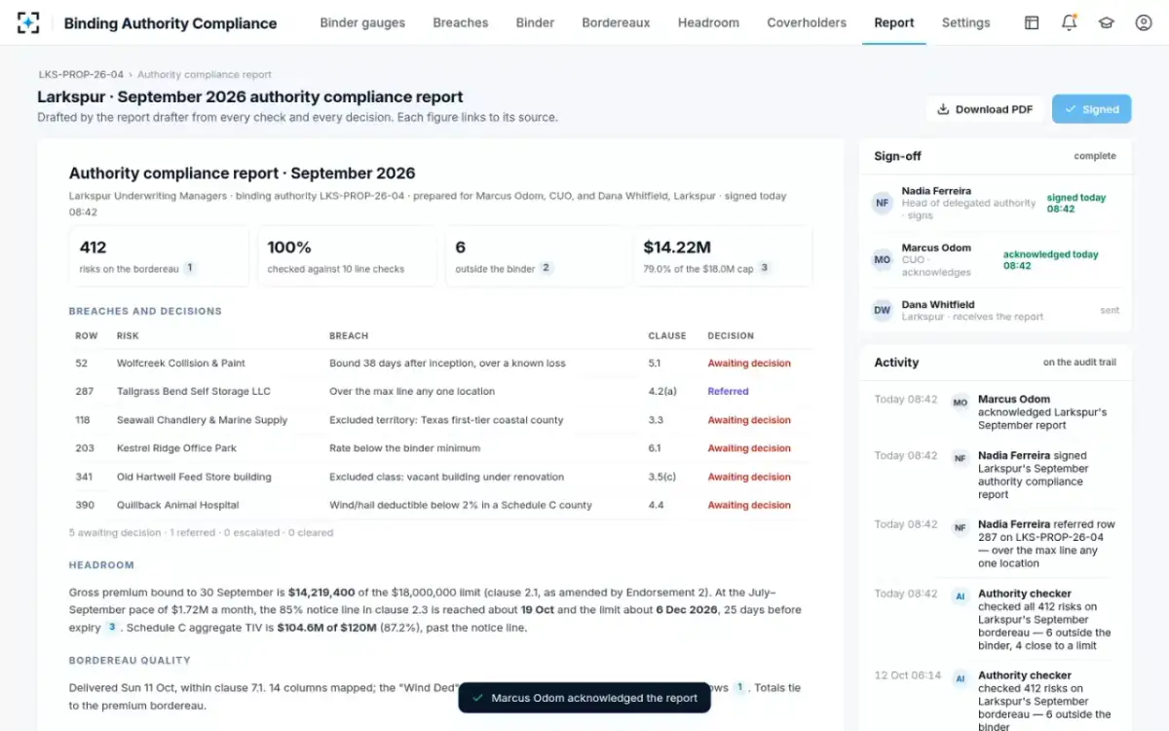1169x731 pixels.
Task: Click Wolfcreek Collision & Paint row
Action: (441, 364)
